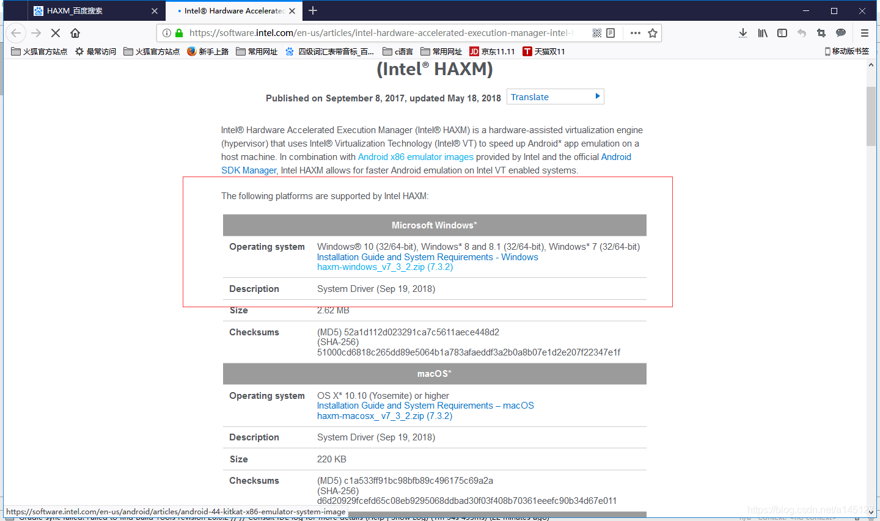
Task: Open the chat bubble toolbar icon
Action: point(841,33)
